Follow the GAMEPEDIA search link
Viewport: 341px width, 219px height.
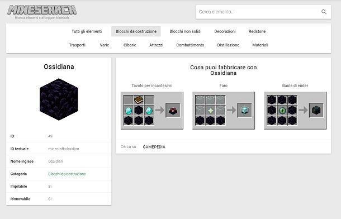[154, 147]
